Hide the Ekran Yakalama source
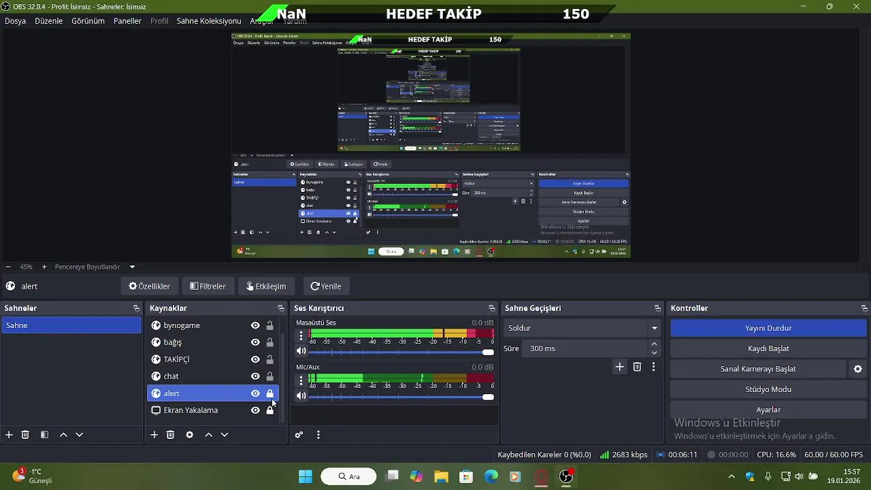 pos(255,410)
